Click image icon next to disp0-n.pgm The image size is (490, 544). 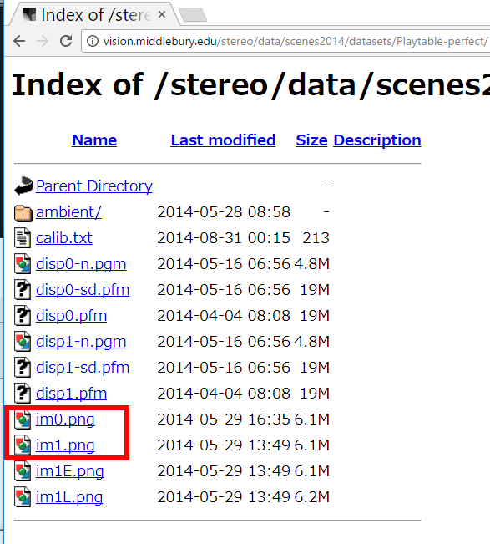tap(23, 264)
